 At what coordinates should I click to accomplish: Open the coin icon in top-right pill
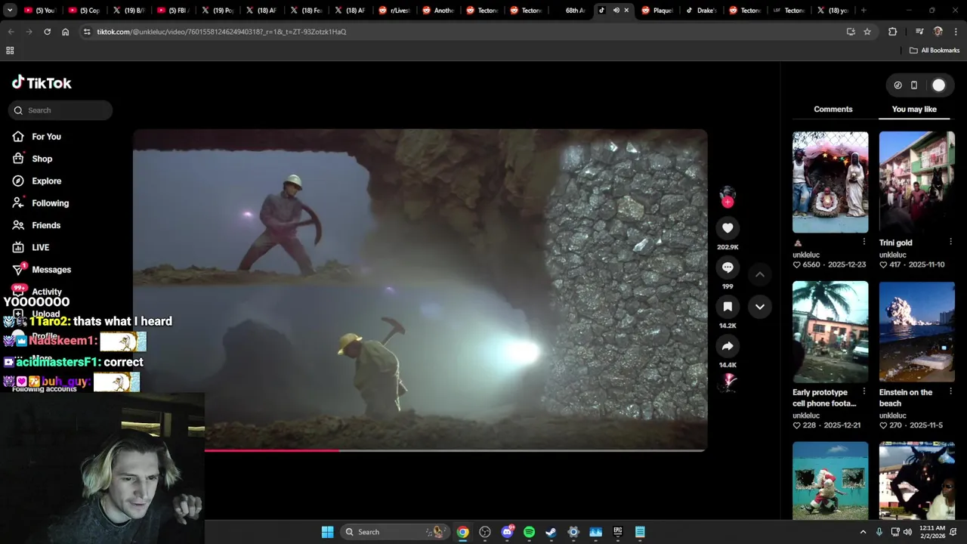(897, 85)
